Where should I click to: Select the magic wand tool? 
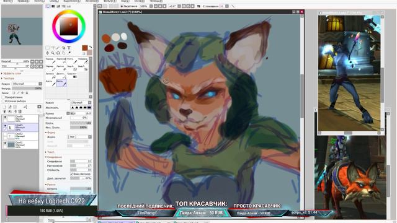coord(58,48)
